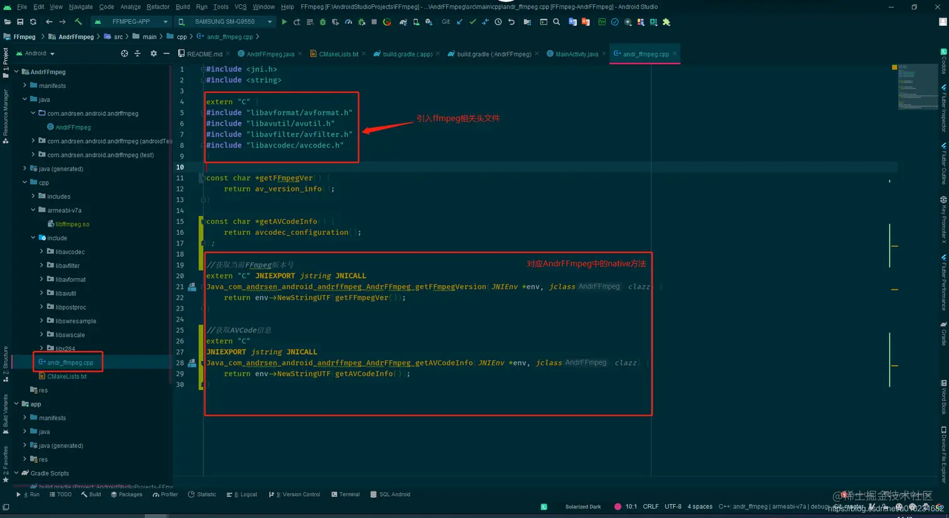Screen dimensions: 949x518
Task: Open the Refactor menu
Action: pyautogui.click(x=158, y=7)
